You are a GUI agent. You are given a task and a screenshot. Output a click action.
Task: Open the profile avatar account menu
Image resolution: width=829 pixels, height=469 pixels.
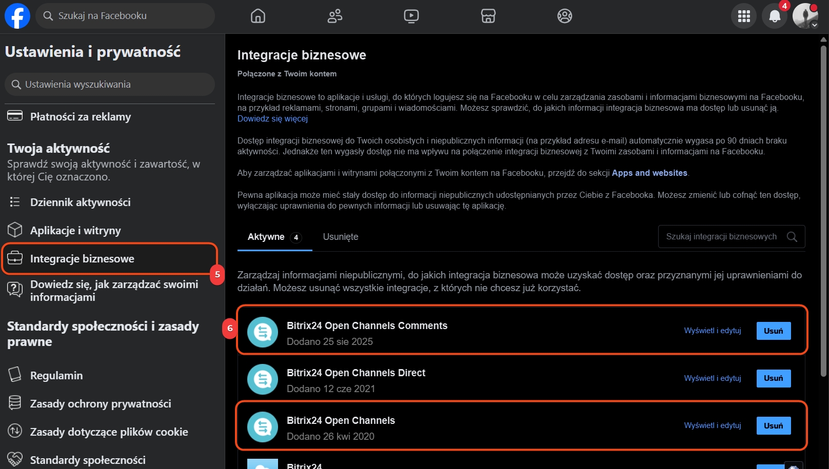[805, 16]
